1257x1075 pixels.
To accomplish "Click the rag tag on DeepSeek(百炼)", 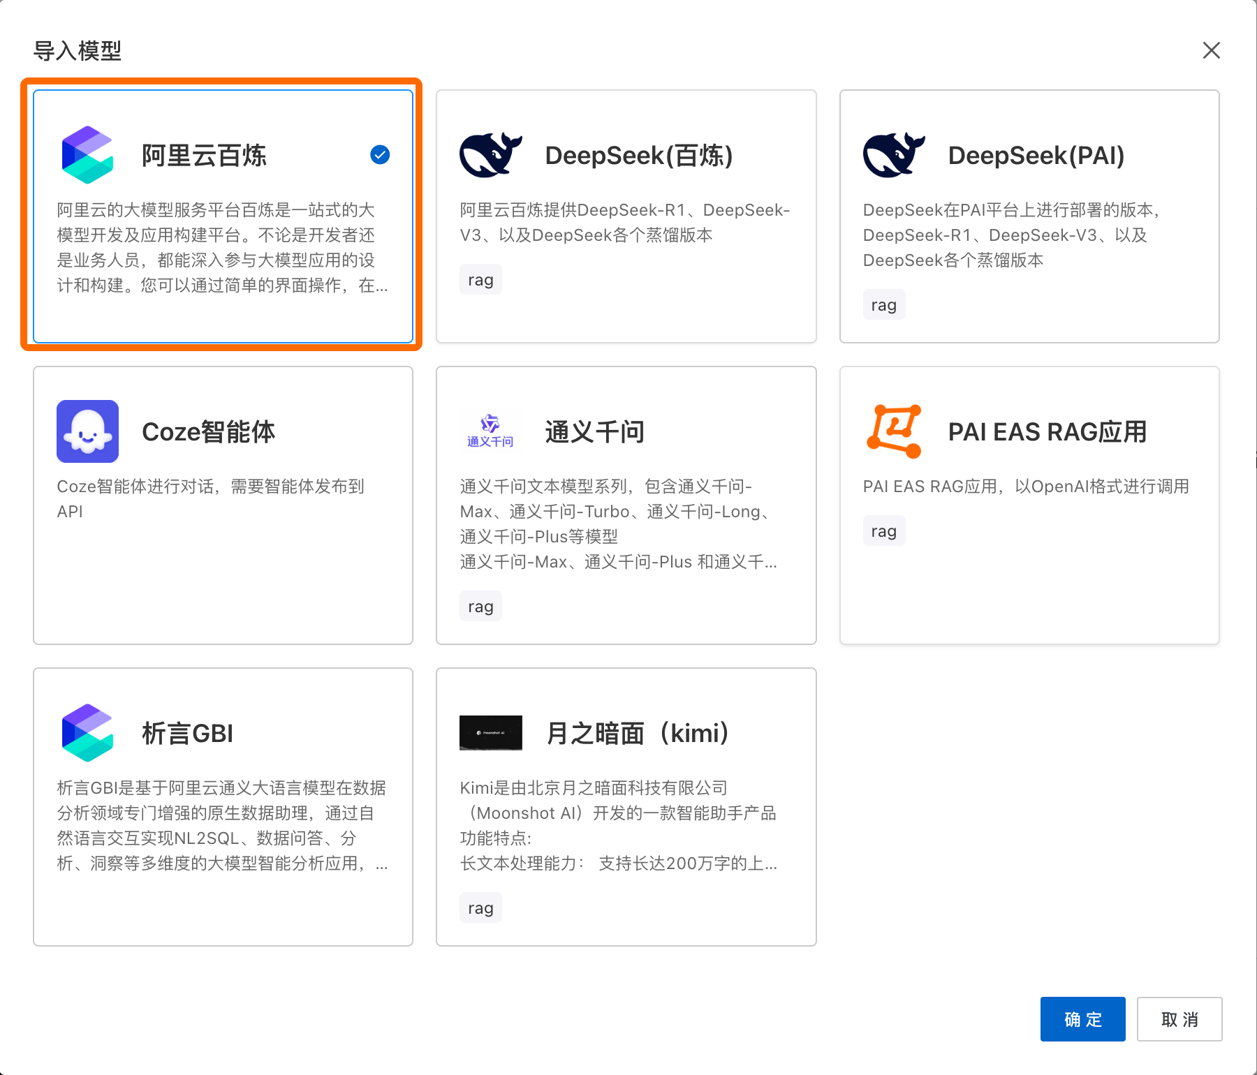I will pos(480,280).
